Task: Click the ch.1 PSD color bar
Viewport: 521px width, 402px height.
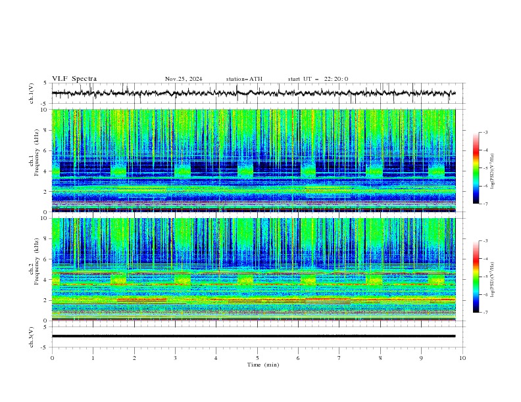Action: coord(476,168)
